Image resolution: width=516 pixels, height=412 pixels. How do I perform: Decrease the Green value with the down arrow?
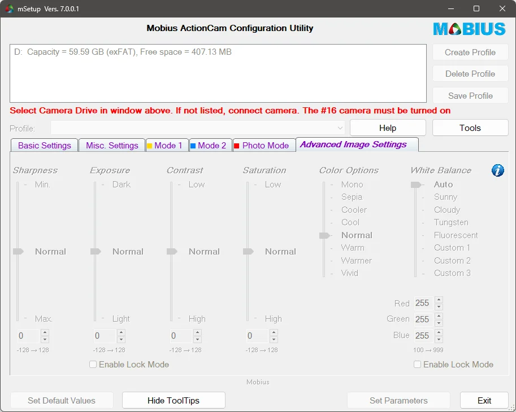click(439, 323)
